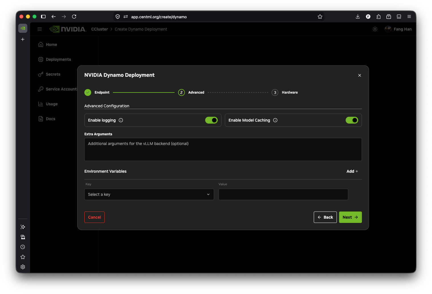This screenshot has height=294, width=432.
Task: Open the sparkle AI icon in browser sidebar
Action: click(x=23, y=227)
